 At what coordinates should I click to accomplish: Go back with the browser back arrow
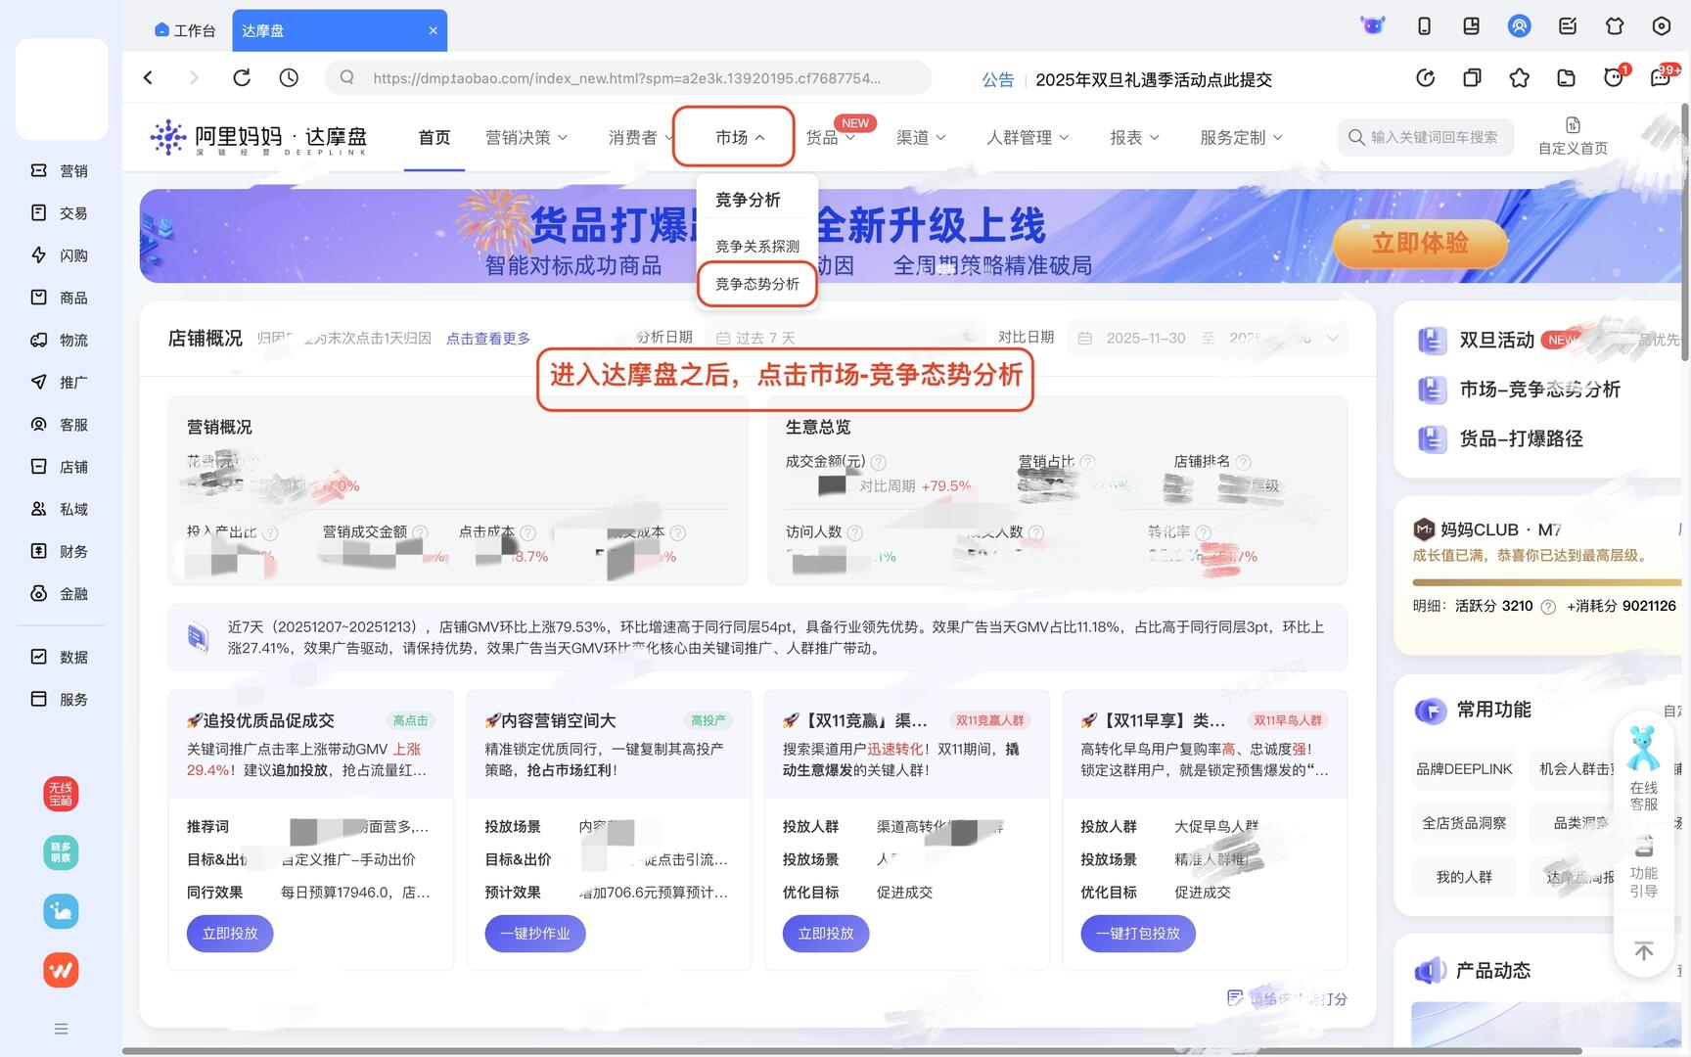(x=148, y=77)
